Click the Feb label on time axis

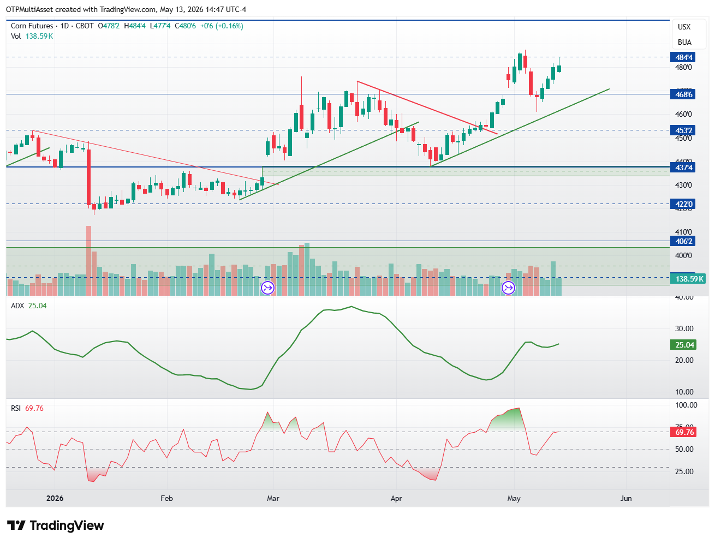pos(166,498)
